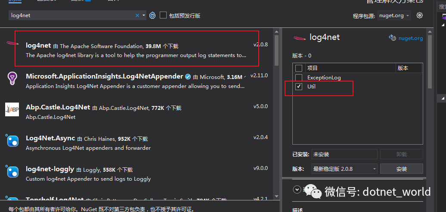This screenshot has width=446, height=212.
Task: Click the package list scroll-down arrow
Action: point(276,196)
